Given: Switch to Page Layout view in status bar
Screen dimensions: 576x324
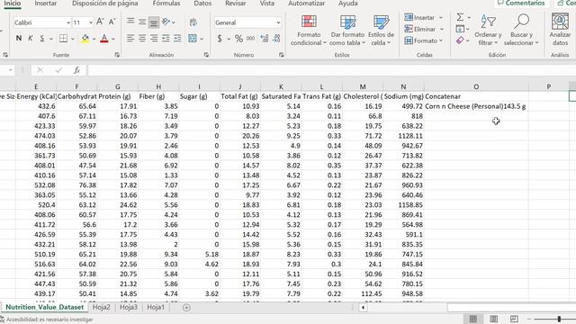Looking at the screenshot, I should pyautogui.click(x=494, y=319).
